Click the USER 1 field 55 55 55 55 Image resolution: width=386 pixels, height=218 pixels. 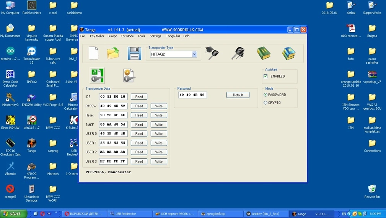coord(113,143)
